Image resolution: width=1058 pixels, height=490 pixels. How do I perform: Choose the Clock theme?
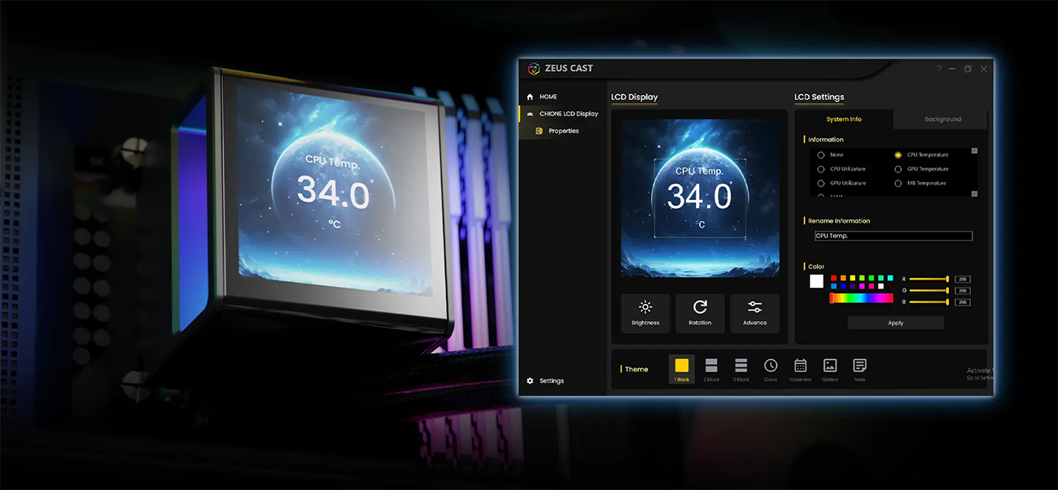click(771, 369)
